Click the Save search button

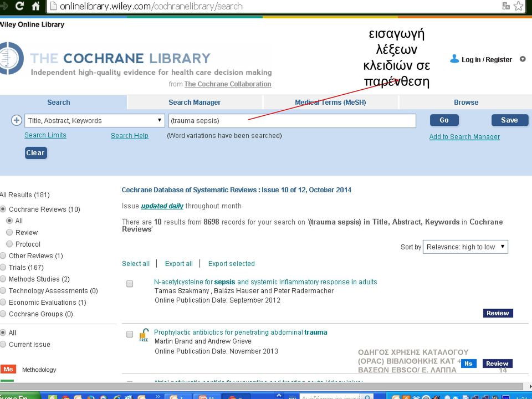pyautogui.click(x=510, y=120)
